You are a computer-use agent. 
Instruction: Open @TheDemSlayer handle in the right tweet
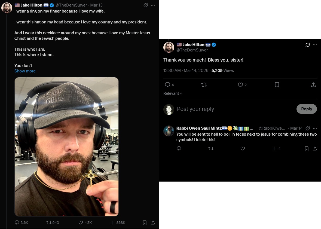(x=192, y=50)
